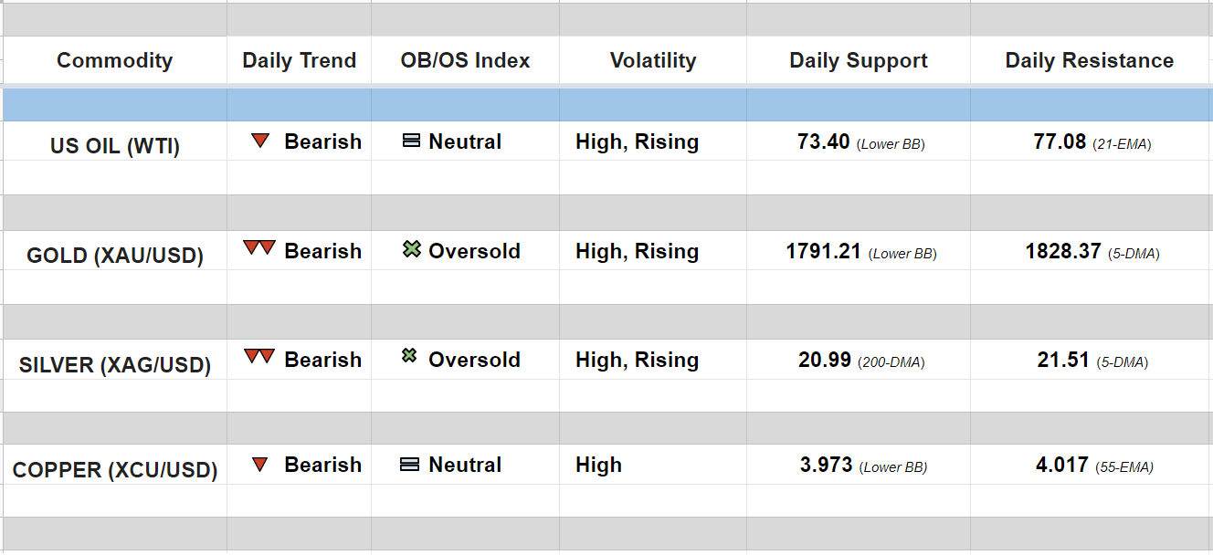The width and height of the screenshot is (1213, 555).
Task: Click the GOLD (XAU/USD) cell
Action: pyautogui.click(x=115, y=255)
